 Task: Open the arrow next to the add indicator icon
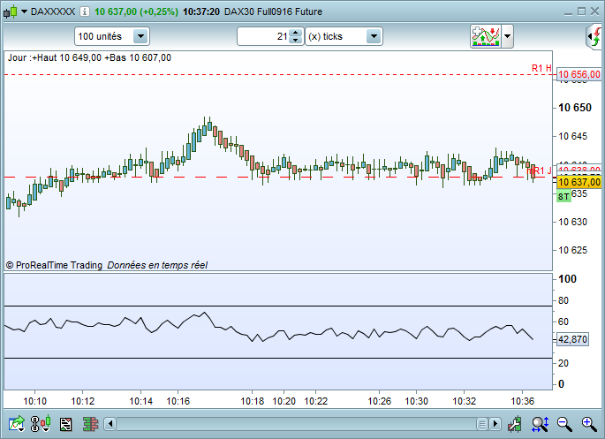pyautogui.click(x=507, y=36)
